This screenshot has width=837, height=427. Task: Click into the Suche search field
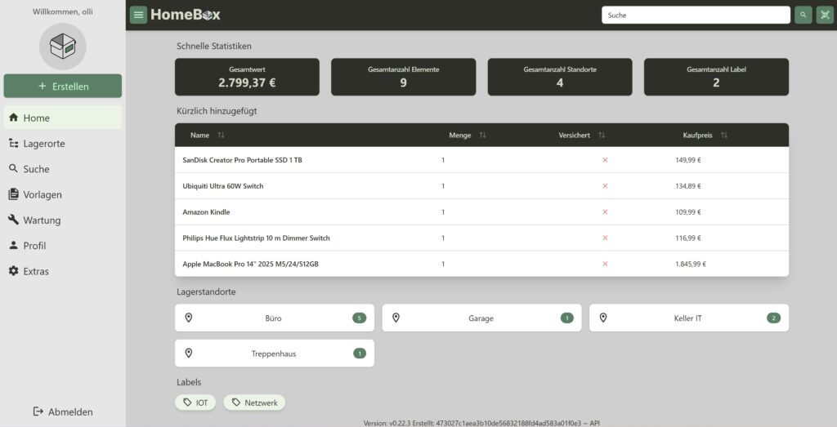[x=695, y=15]
